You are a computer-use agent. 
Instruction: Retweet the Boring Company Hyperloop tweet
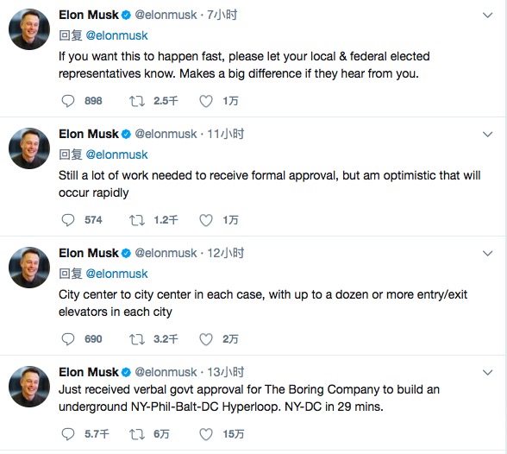137,434
